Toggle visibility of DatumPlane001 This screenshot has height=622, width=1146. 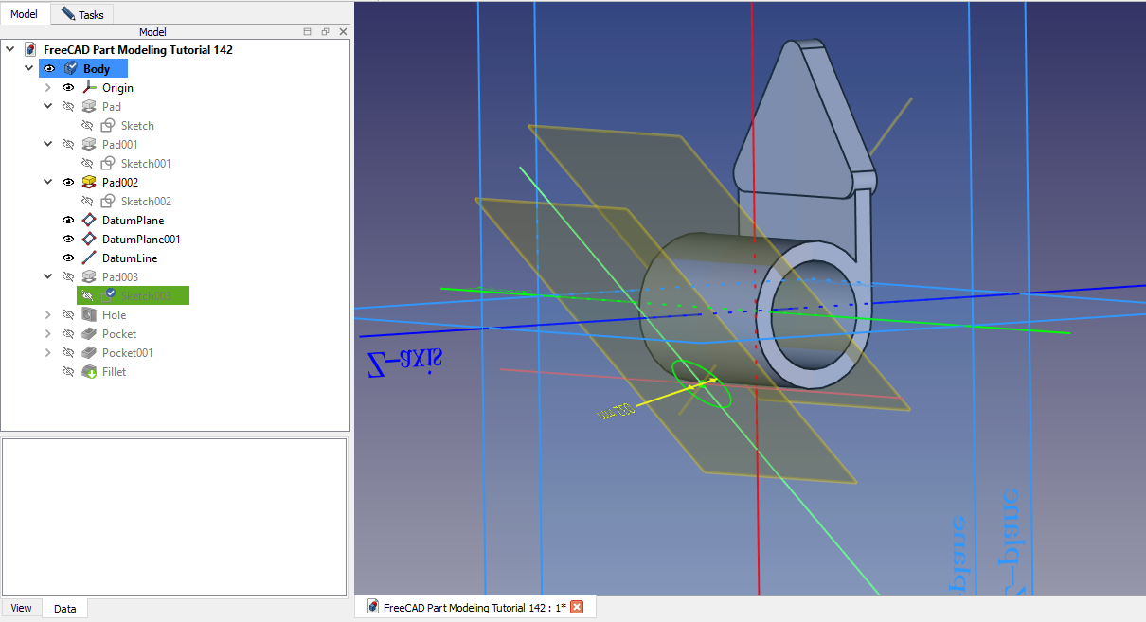pyautogui.click(x=68, y=240)
